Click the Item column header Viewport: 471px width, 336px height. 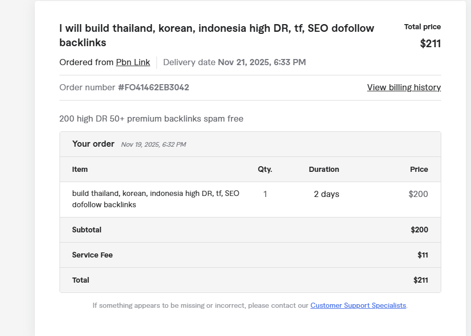(80, 169)
